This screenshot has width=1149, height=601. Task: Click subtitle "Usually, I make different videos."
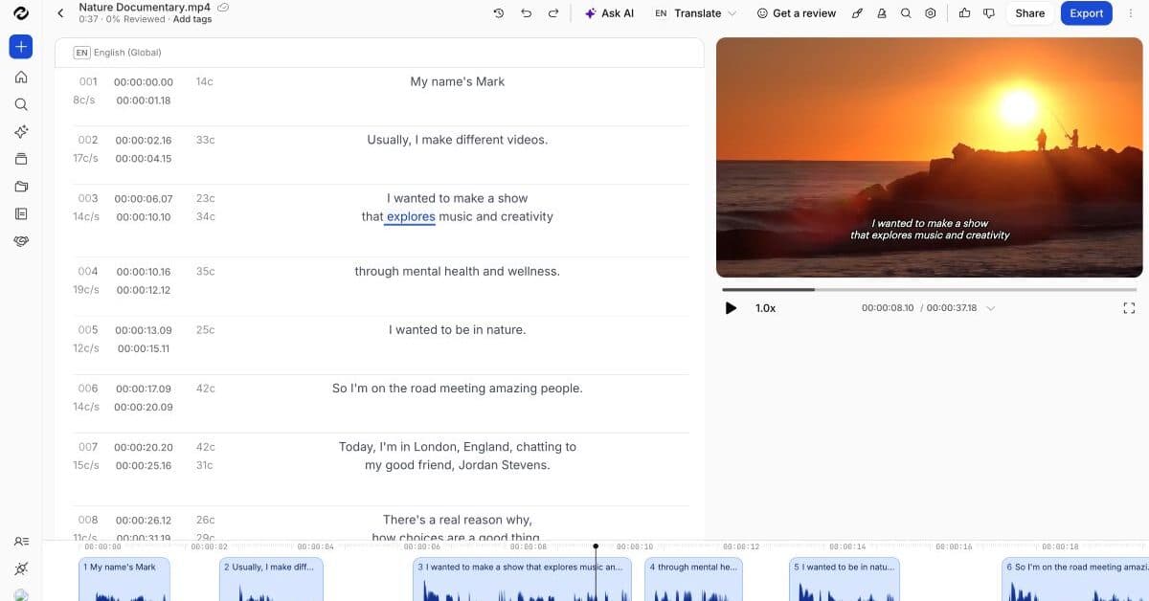pyautogui.click(x=458, y=140)
